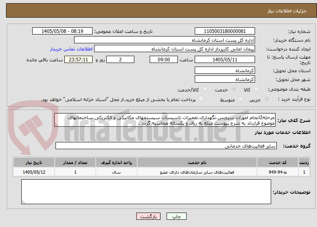Image resolution: width=317 pixels, height=227 pixels.
Task: Click the row number cell 1
Action: click(304, 172)
